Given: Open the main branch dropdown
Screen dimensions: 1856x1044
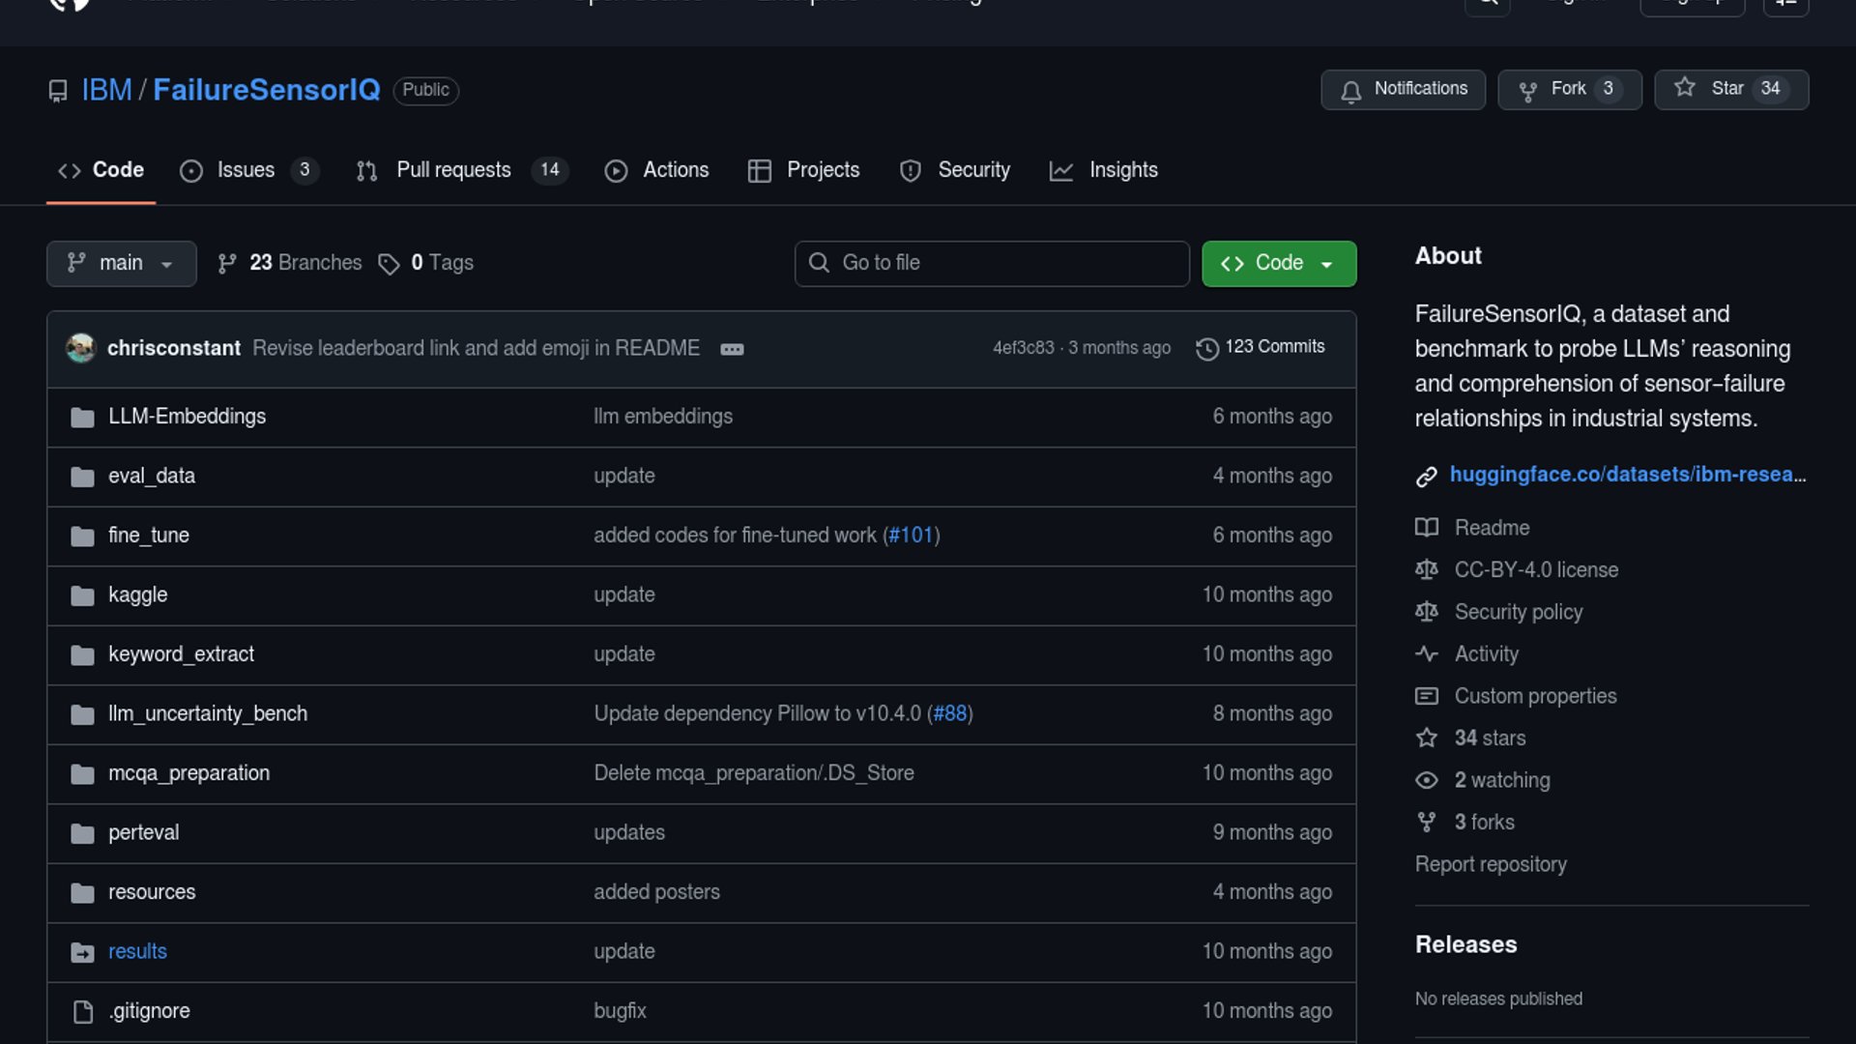Looking at the screenshot, I should coord(121,263).
